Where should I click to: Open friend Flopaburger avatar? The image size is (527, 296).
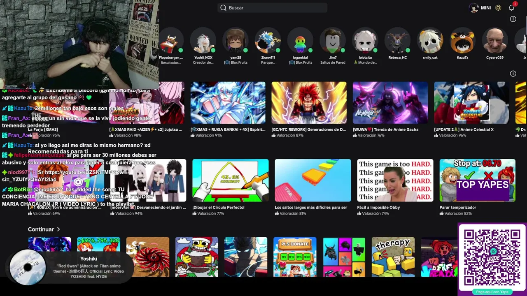[x=171, y=41]
